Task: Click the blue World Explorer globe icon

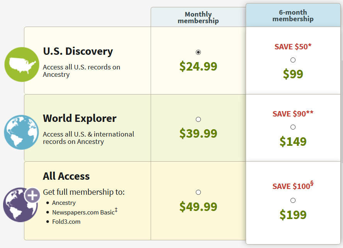Action: pos(21,132)
